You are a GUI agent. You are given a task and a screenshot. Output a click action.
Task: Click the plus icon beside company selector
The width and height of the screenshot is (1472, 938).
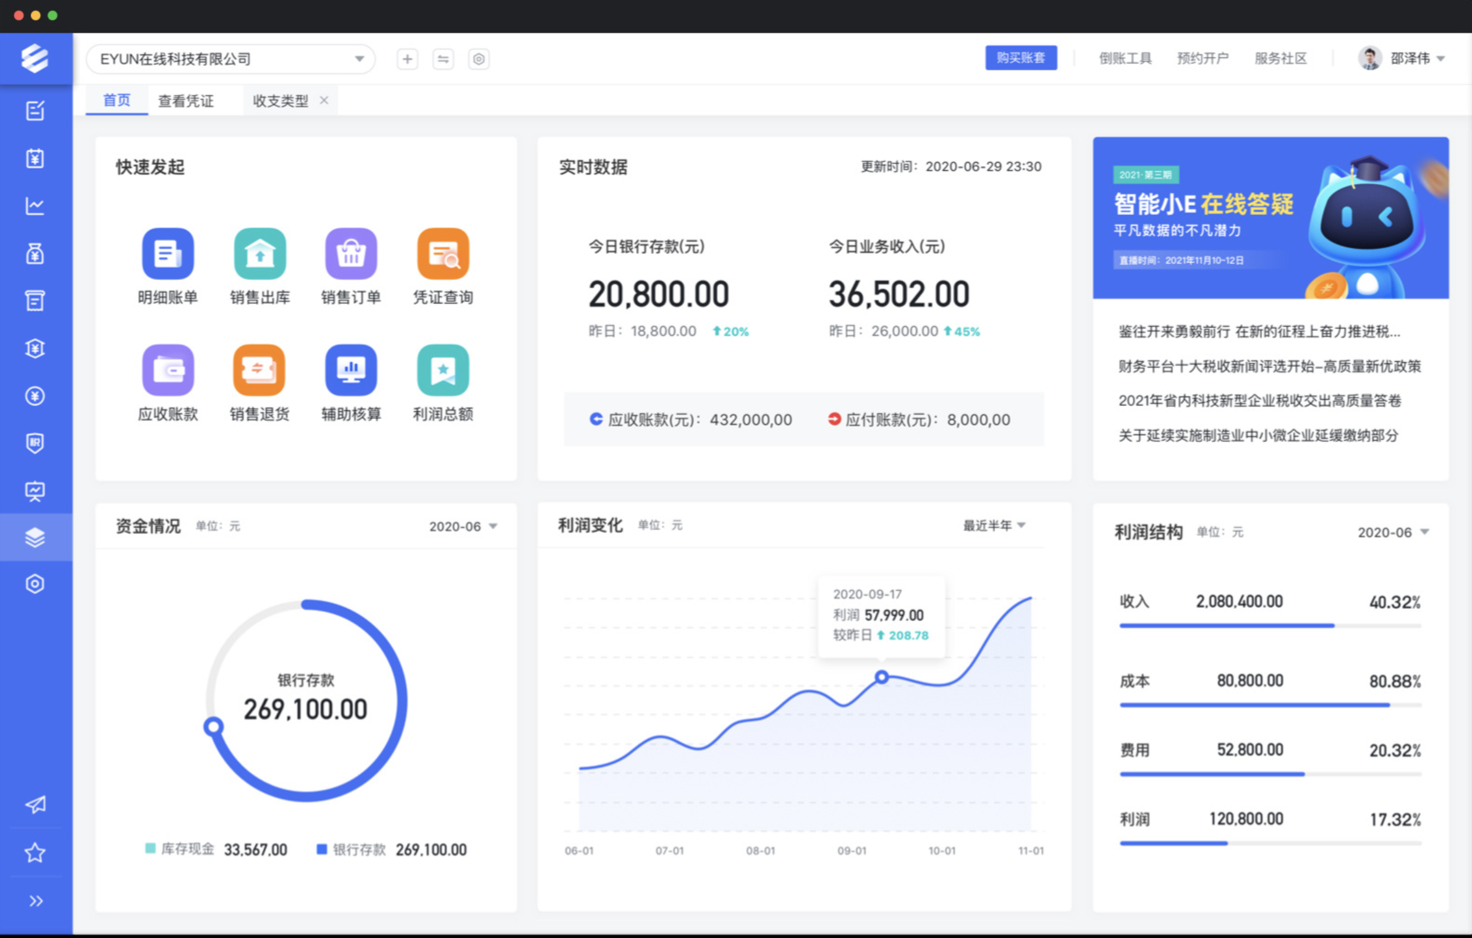tap(407, 59)
